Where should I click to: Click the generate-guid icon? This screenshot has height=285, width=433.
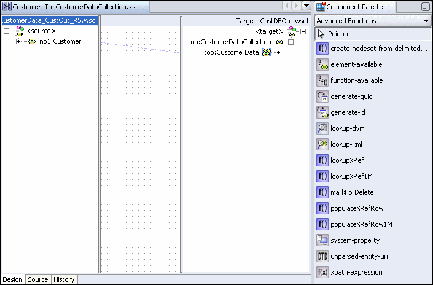322,96
